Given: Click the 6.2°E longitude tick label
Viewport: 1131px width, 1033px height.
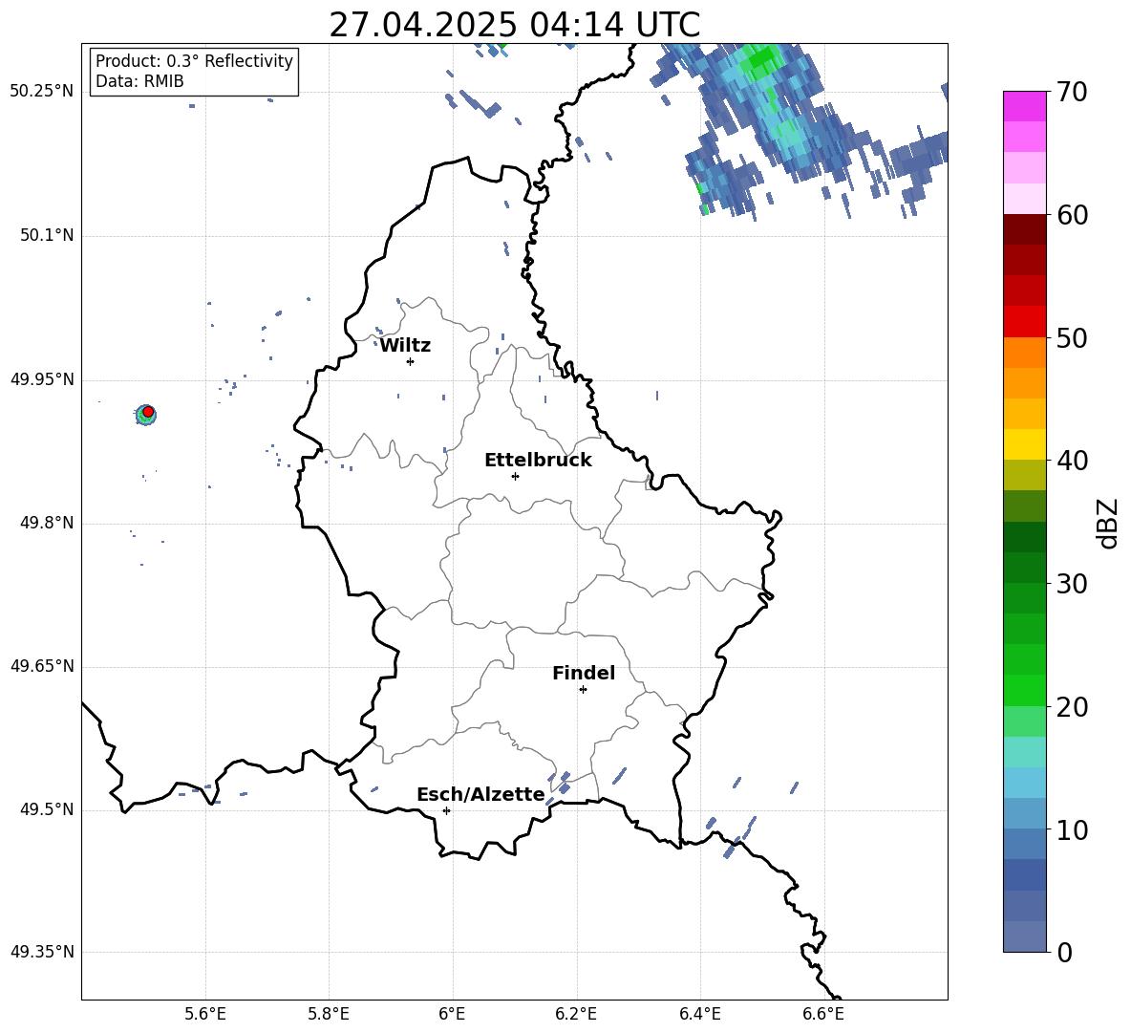Looking at the screenshot, I should point(576,1014).
